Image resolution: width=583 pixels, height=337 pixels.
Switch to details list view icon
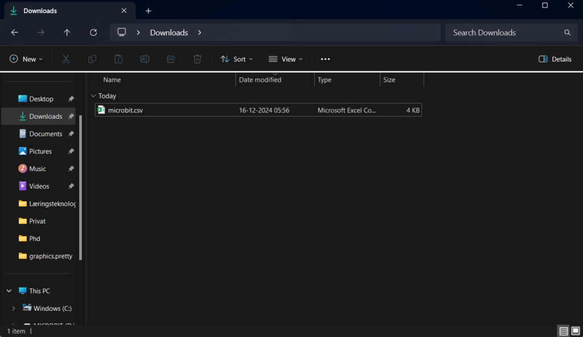pos(563,331)
